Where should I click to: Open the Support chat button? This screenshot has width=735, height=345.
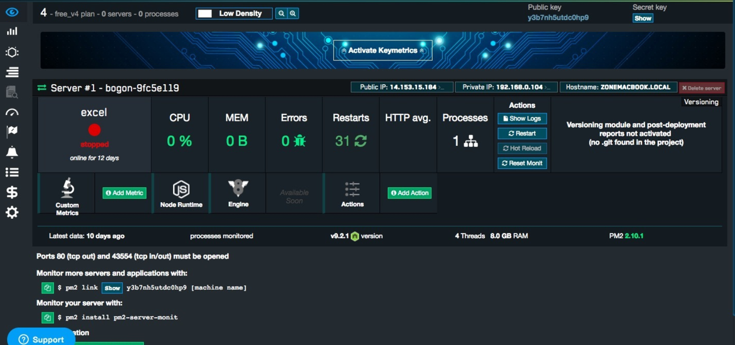[41, 339]
